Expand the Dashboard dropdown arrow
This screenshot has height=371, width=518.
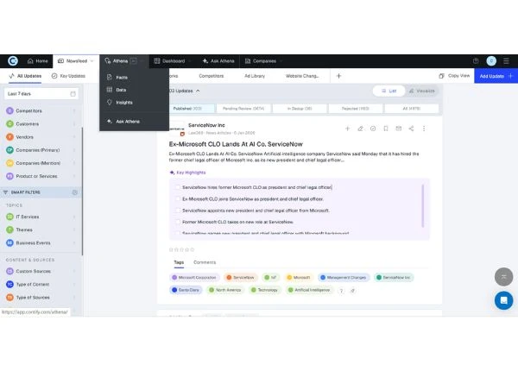tap(191, 61)
